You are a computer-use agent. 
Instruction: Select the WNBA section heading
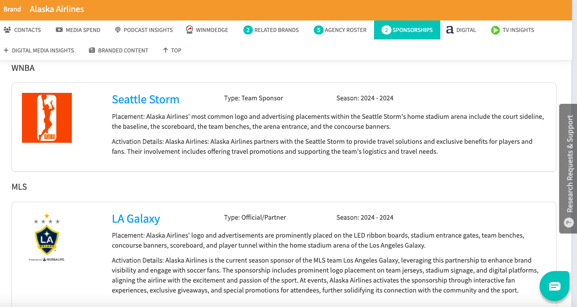point(23,68)
